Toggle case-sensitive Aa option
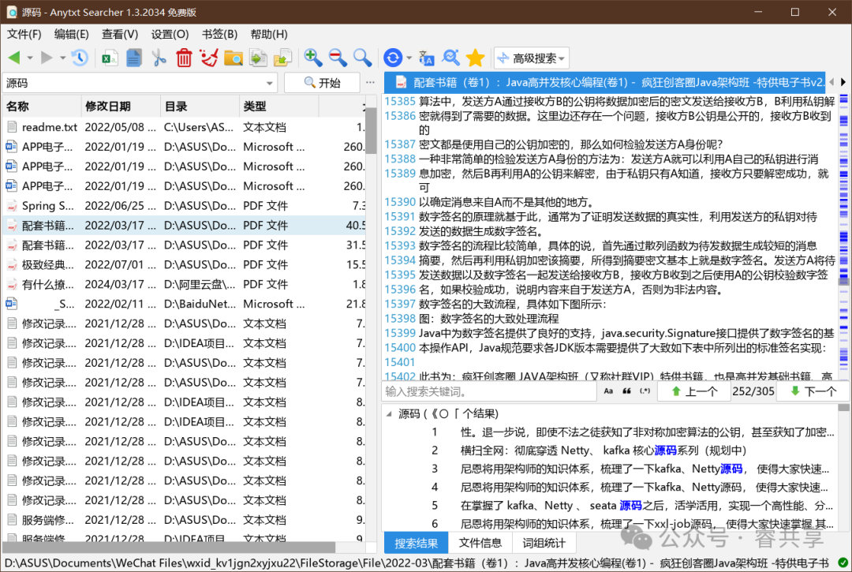 [x=608, y=391]
